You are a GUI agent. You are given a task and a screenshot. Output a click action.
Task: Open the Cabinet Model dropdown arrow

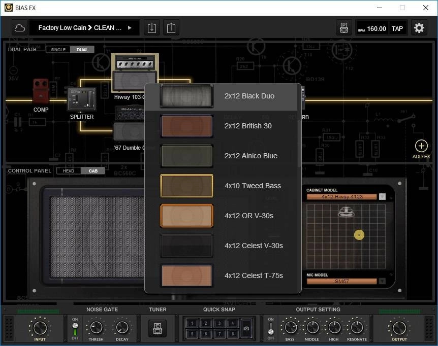pyautogui.click(x=383, y=197)
